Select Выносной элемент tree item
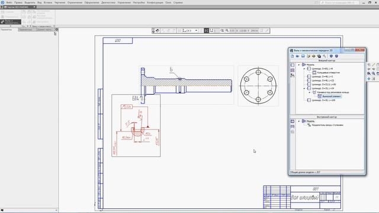Screen dimensions: 379x213 (x=332, y=96)
